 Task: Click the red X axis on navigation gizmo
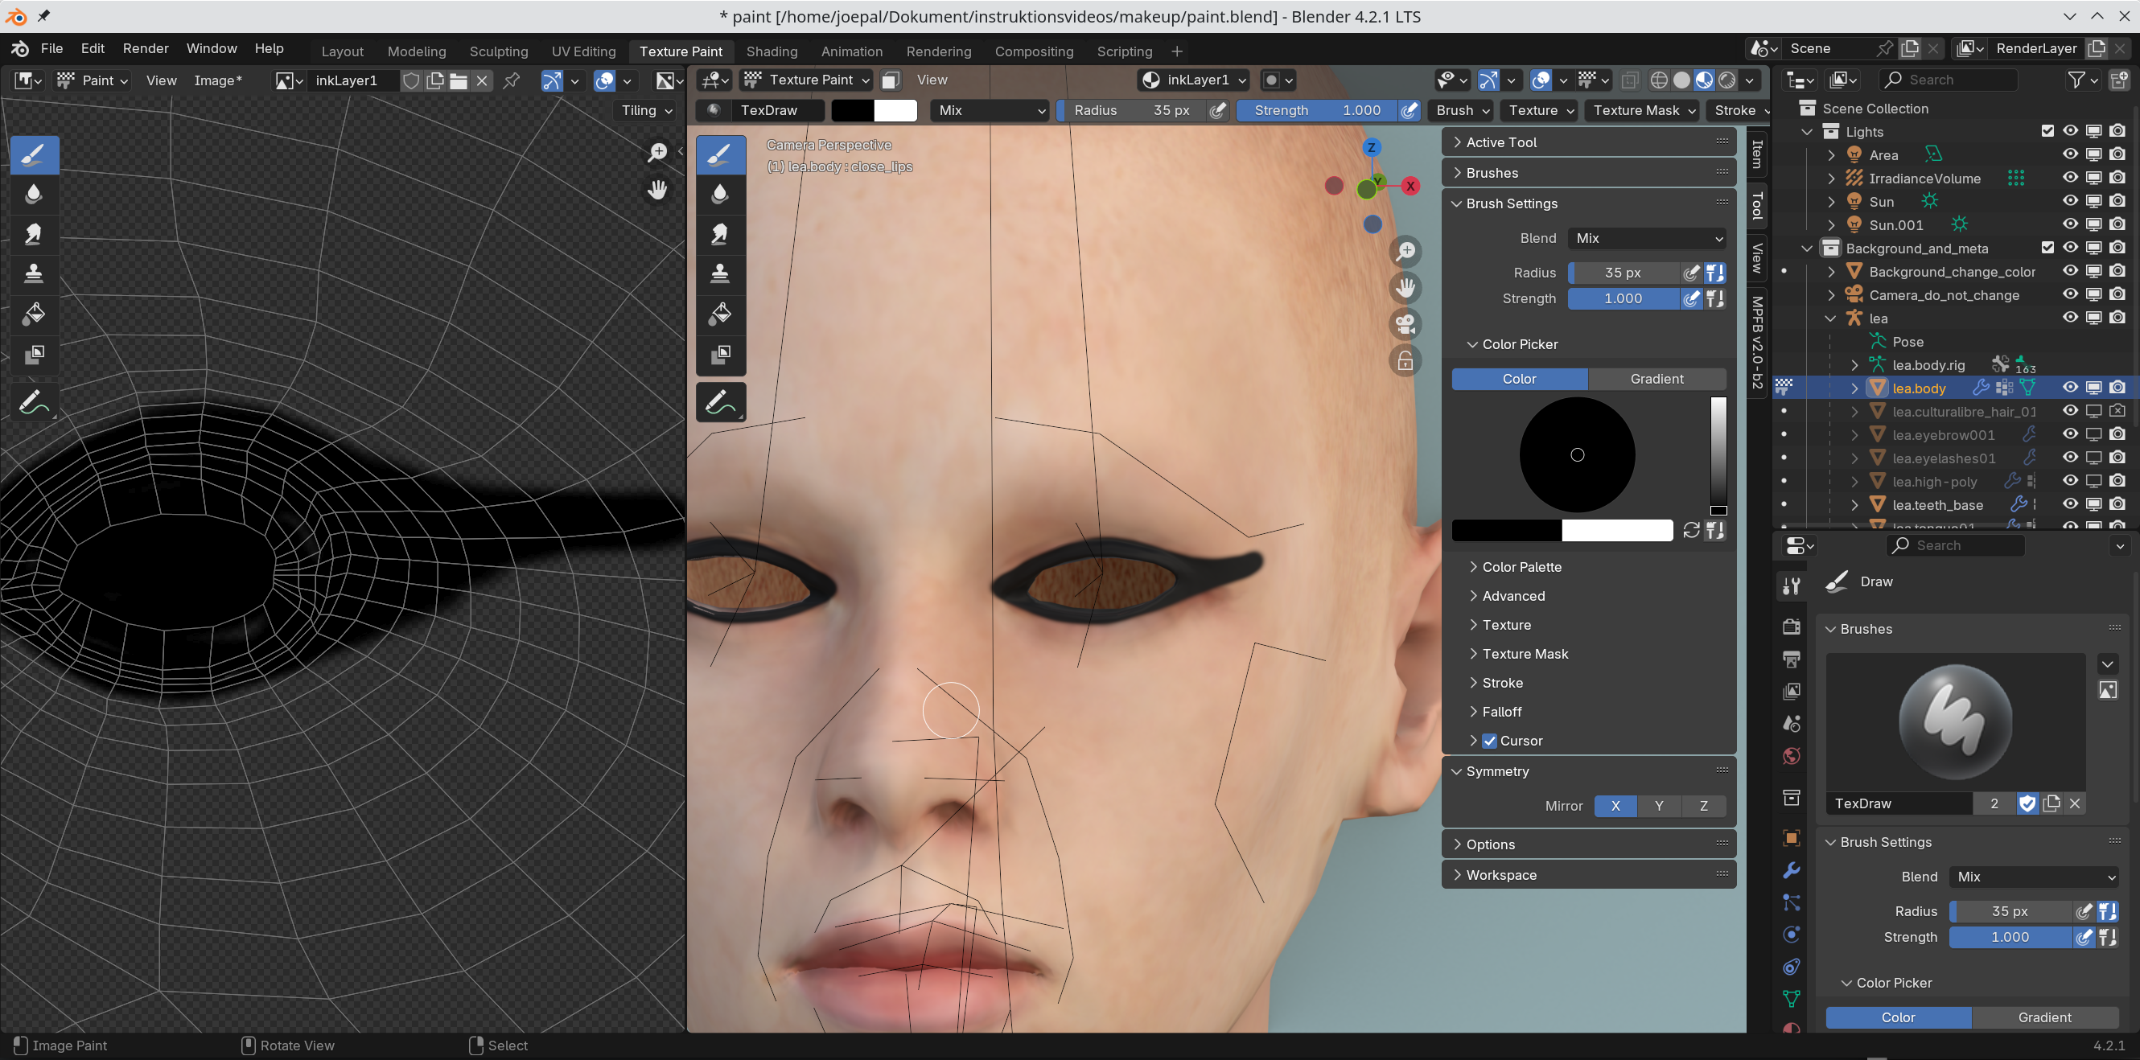click(1410, 186)
